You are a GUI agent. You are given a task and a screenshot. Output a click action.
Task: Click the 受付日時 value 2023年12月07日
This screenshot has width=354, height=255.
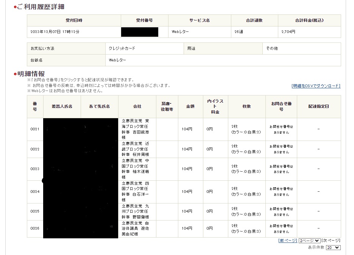[55, 32]
